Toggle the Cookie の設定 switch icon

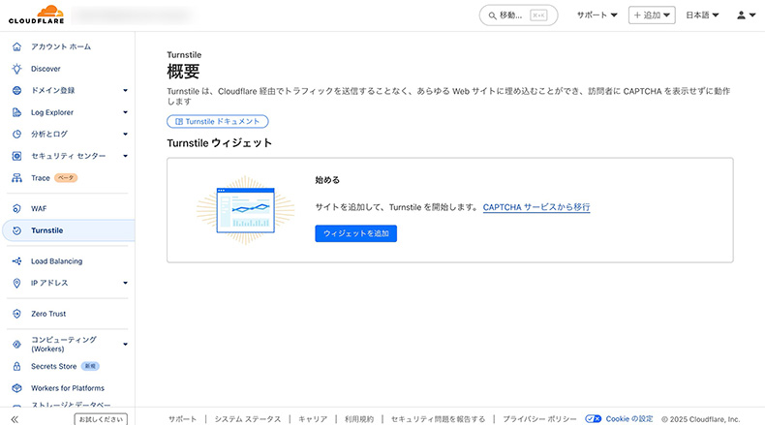[x=594, y=418]
